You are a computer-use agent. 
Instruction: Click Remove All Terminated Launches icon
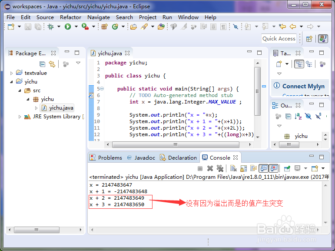tap(220, 169)
